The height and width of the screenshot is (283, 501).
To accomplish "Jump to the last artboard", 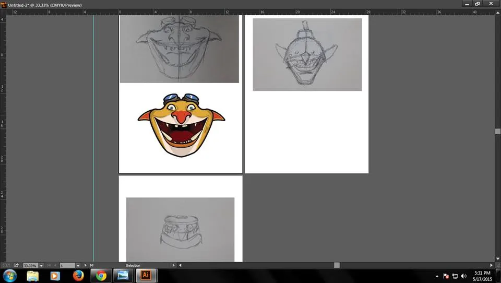I will pyautogui.click(x=92, y=265).
